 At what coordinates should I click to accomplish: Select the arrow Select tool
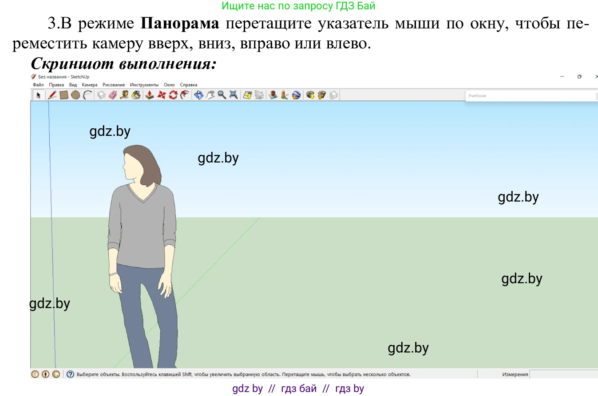click(39, 95)
